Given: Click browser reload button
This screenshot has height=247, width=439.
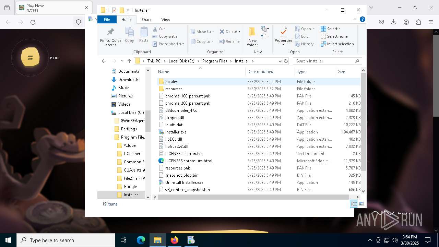Looking at the screenshot, I should [x=33, y=22].
